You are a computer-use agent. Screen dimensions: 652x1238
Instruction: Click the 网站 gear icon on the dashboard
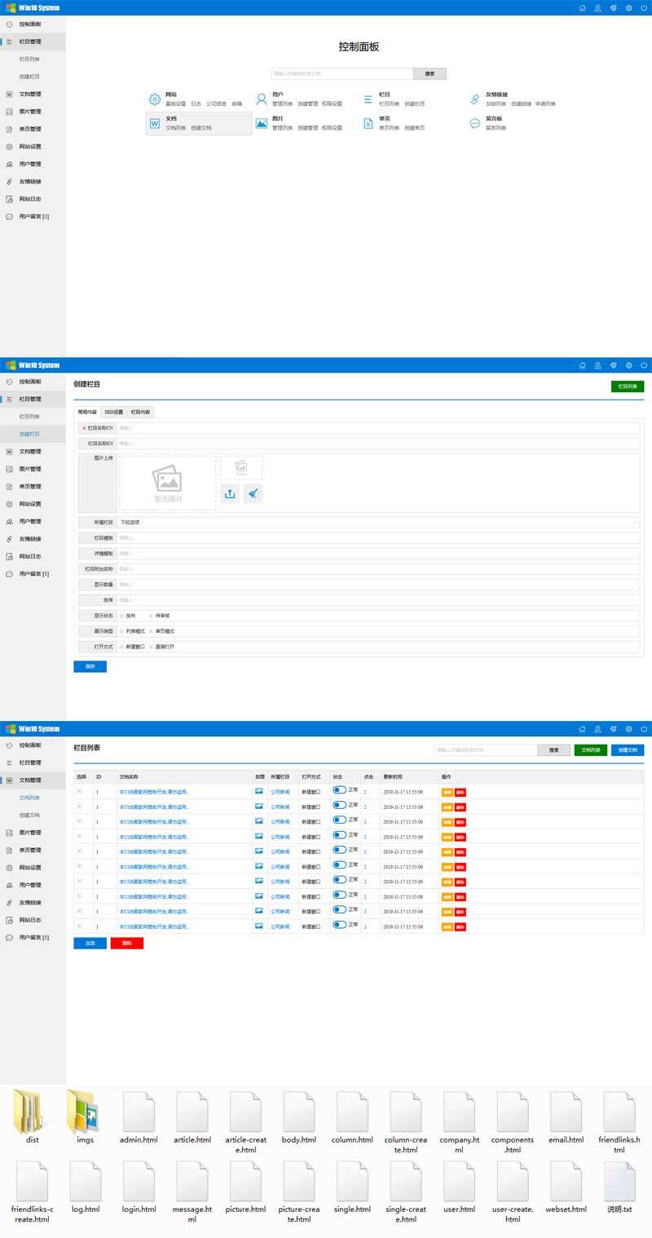coord(155,99)
